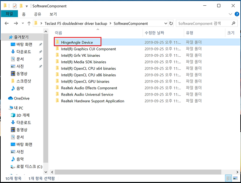
Task: Expand the ribbon with the chevron
Action: pyautogui.click(x=230, y=14)
